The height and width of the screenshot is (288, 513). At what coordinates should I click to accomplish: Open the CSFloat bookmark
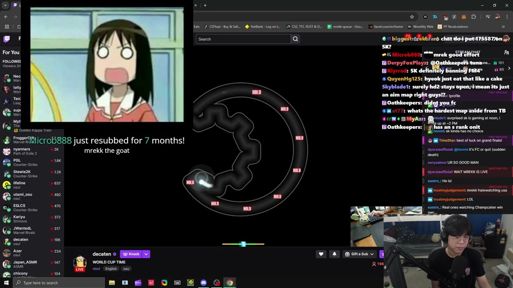coord(222,27)
